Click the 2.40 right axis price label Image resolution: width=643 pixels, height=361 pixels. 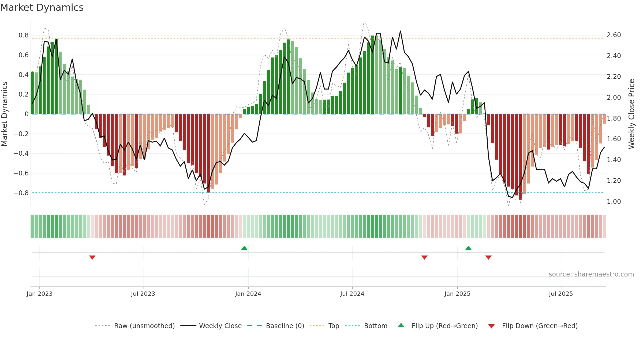tap(614, 56)
